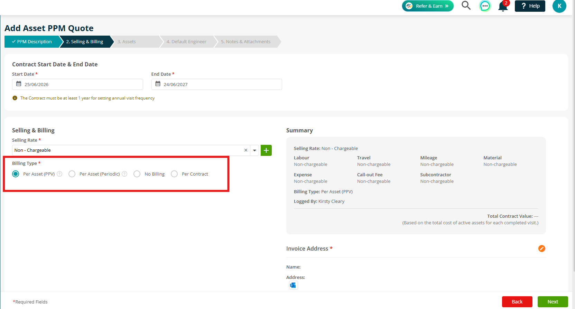Click the Expense summary label
This screenshot has width=575, height=309.
[x=303, y=175]
